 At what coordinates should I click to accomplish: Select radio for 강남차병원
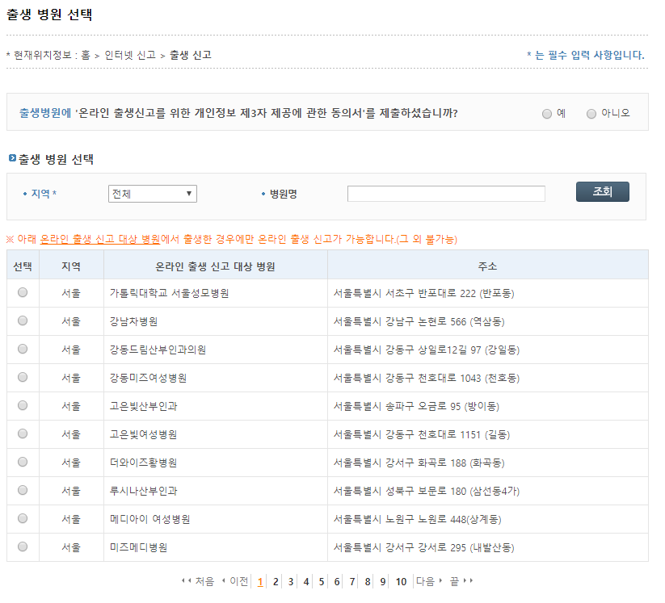(23, 320)
